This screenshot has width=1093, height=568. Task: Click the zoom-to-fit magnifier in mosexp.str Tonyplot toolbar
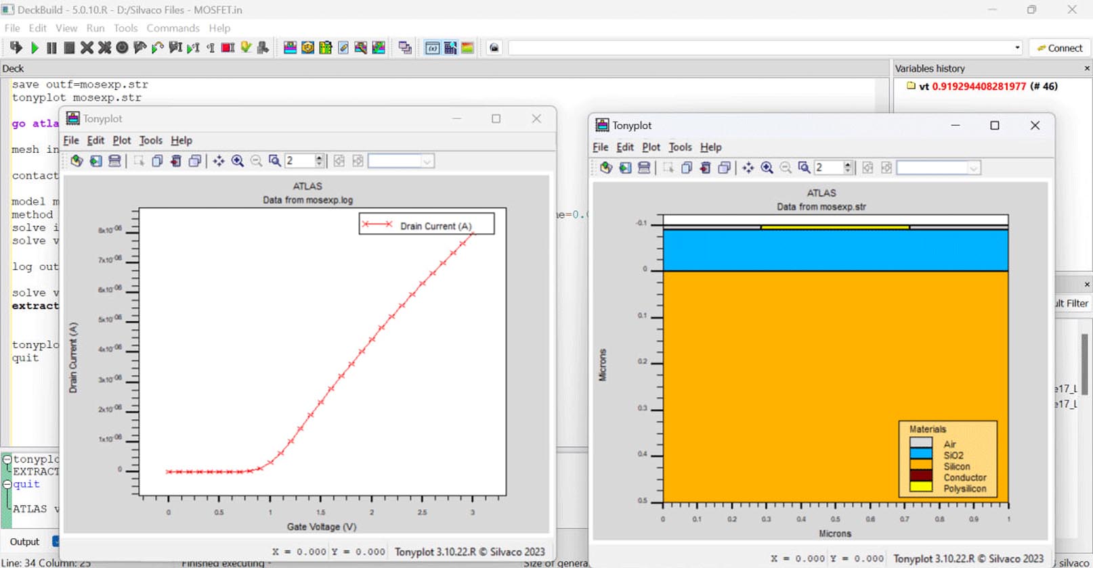[804, 168]
